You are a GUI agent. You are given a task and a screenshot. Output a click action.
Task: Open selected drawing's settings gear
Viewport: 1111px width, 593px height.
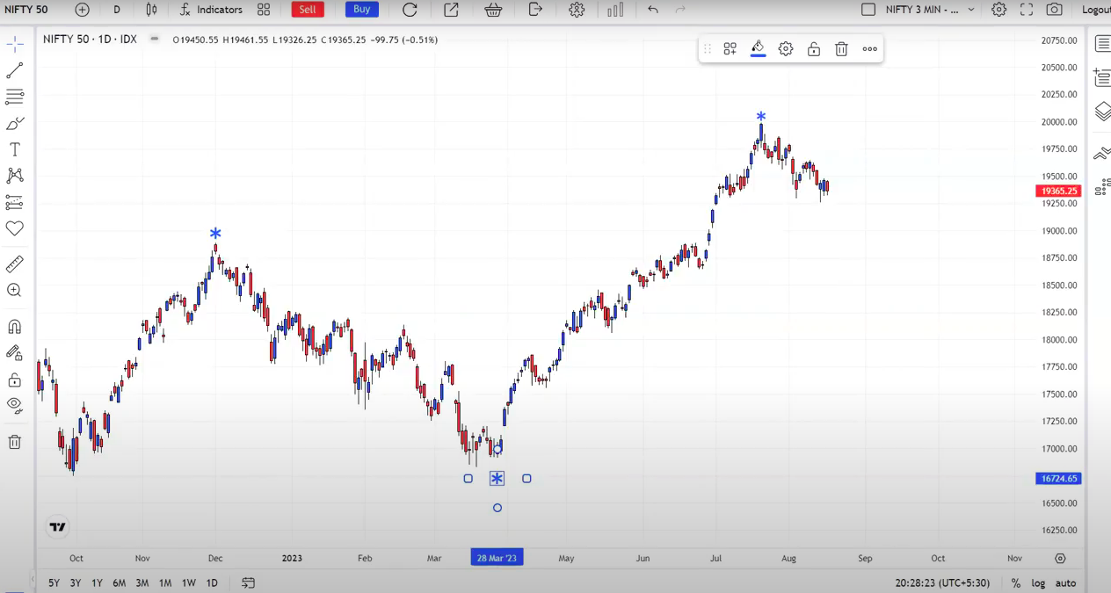pyautogui.click(x=786, y=49)
